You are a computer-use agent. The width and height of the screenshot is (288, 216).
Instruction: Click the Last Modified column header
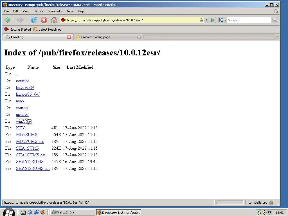[x=80, y=67]
